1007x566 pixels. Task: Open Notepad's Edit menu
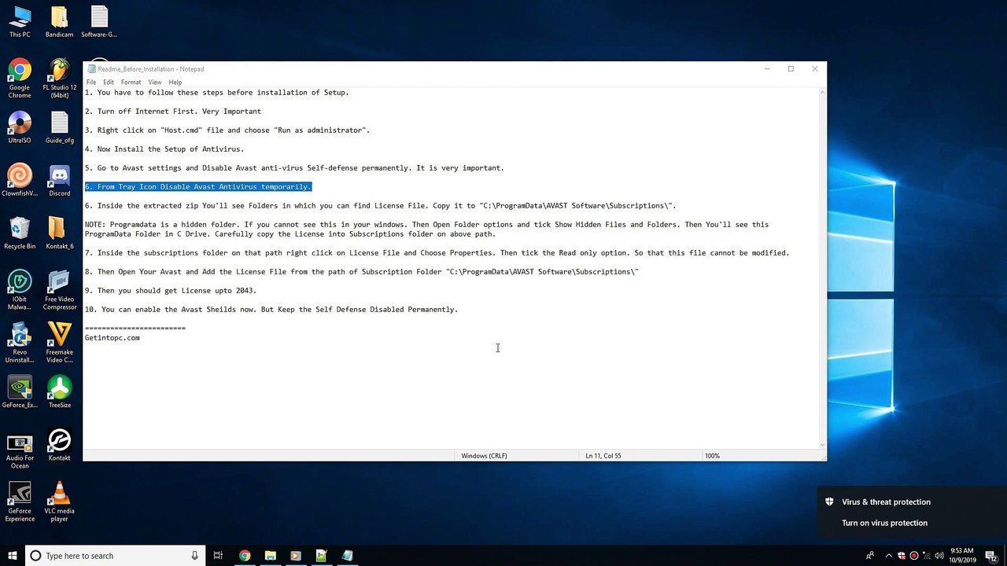(x=109, y=83)
